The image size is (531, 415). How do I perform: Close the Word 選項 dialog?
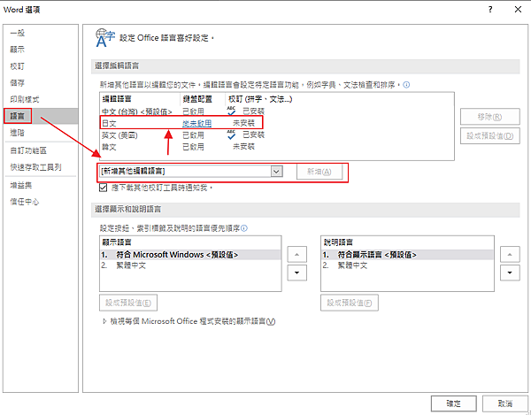pyautogui.click(x=518, y=10)
